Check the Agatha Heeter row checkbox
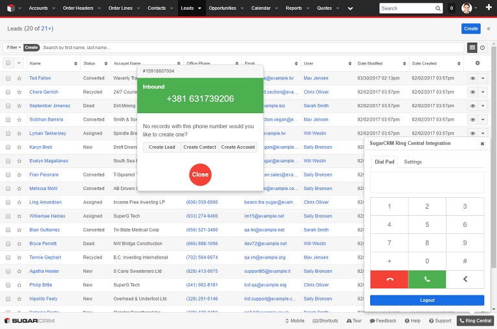 [8, 271]
